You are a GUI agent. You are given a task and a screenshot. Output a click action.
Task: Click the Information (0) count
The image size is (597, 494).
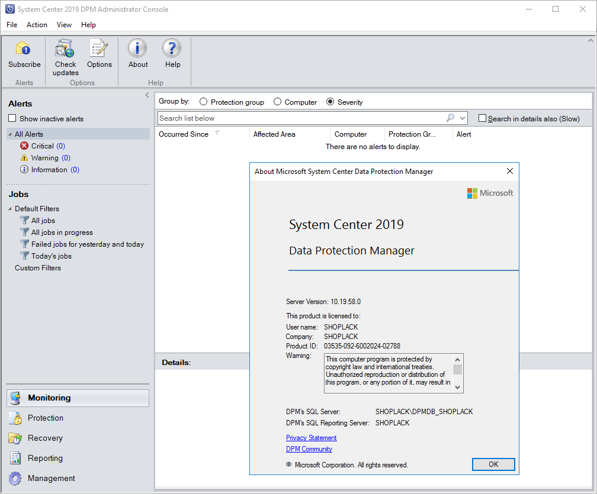click(x=75, y=170)
